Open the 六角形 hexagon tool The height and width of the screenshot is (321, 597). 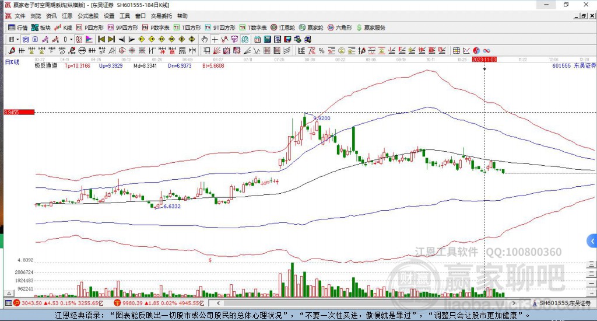click(340, 27)
